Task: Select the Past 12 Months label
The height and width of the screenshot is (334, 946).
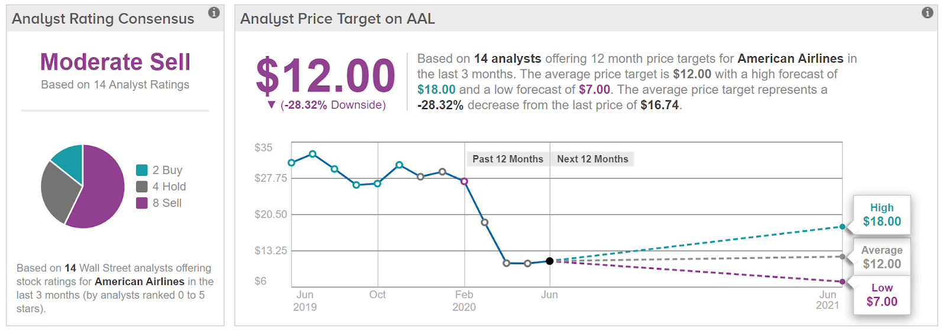Action: [x=507, y=159]
